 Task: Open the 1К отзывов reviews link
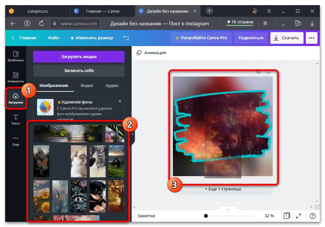[x=240, y=22]
